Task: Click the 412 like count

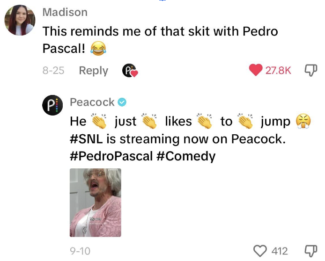Action: [280, 251]
